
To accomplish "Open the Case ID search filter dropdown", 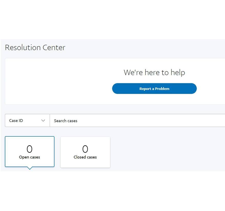I will tap(27, 120).
